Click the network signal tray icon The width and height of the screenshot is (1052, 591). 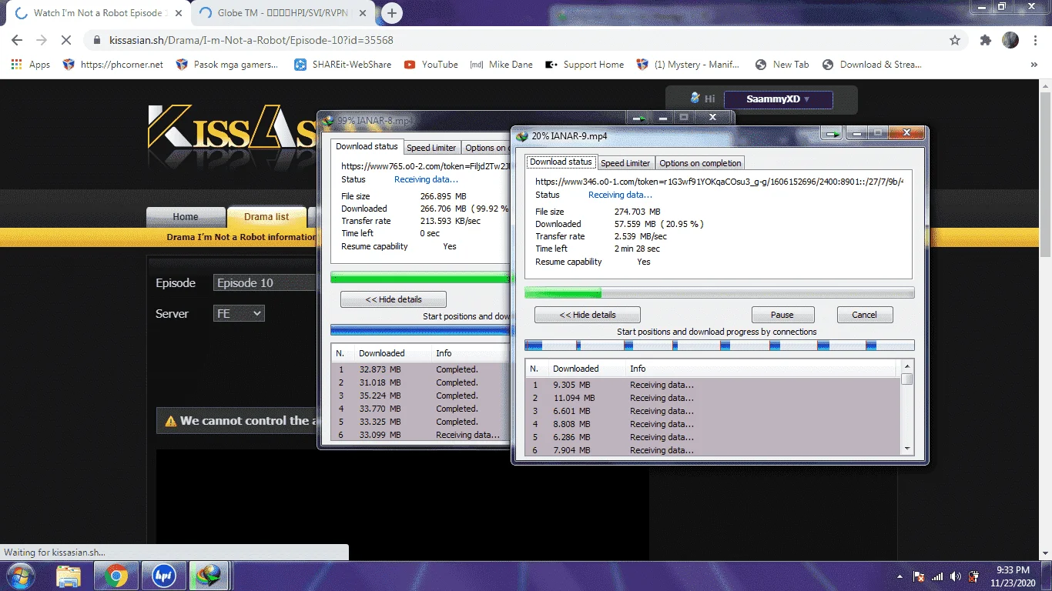point(937,576)
